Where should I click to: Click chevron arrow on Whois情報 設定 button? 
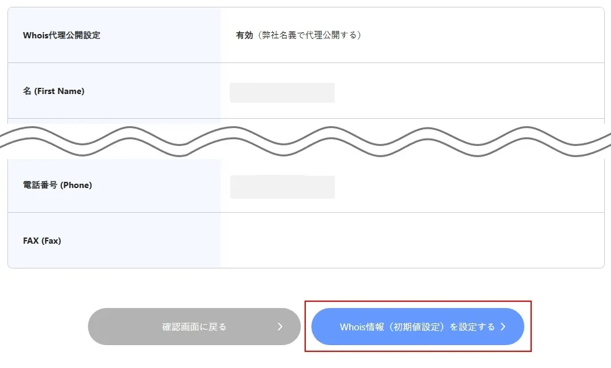pyautogui.click(x=503, y=327)
